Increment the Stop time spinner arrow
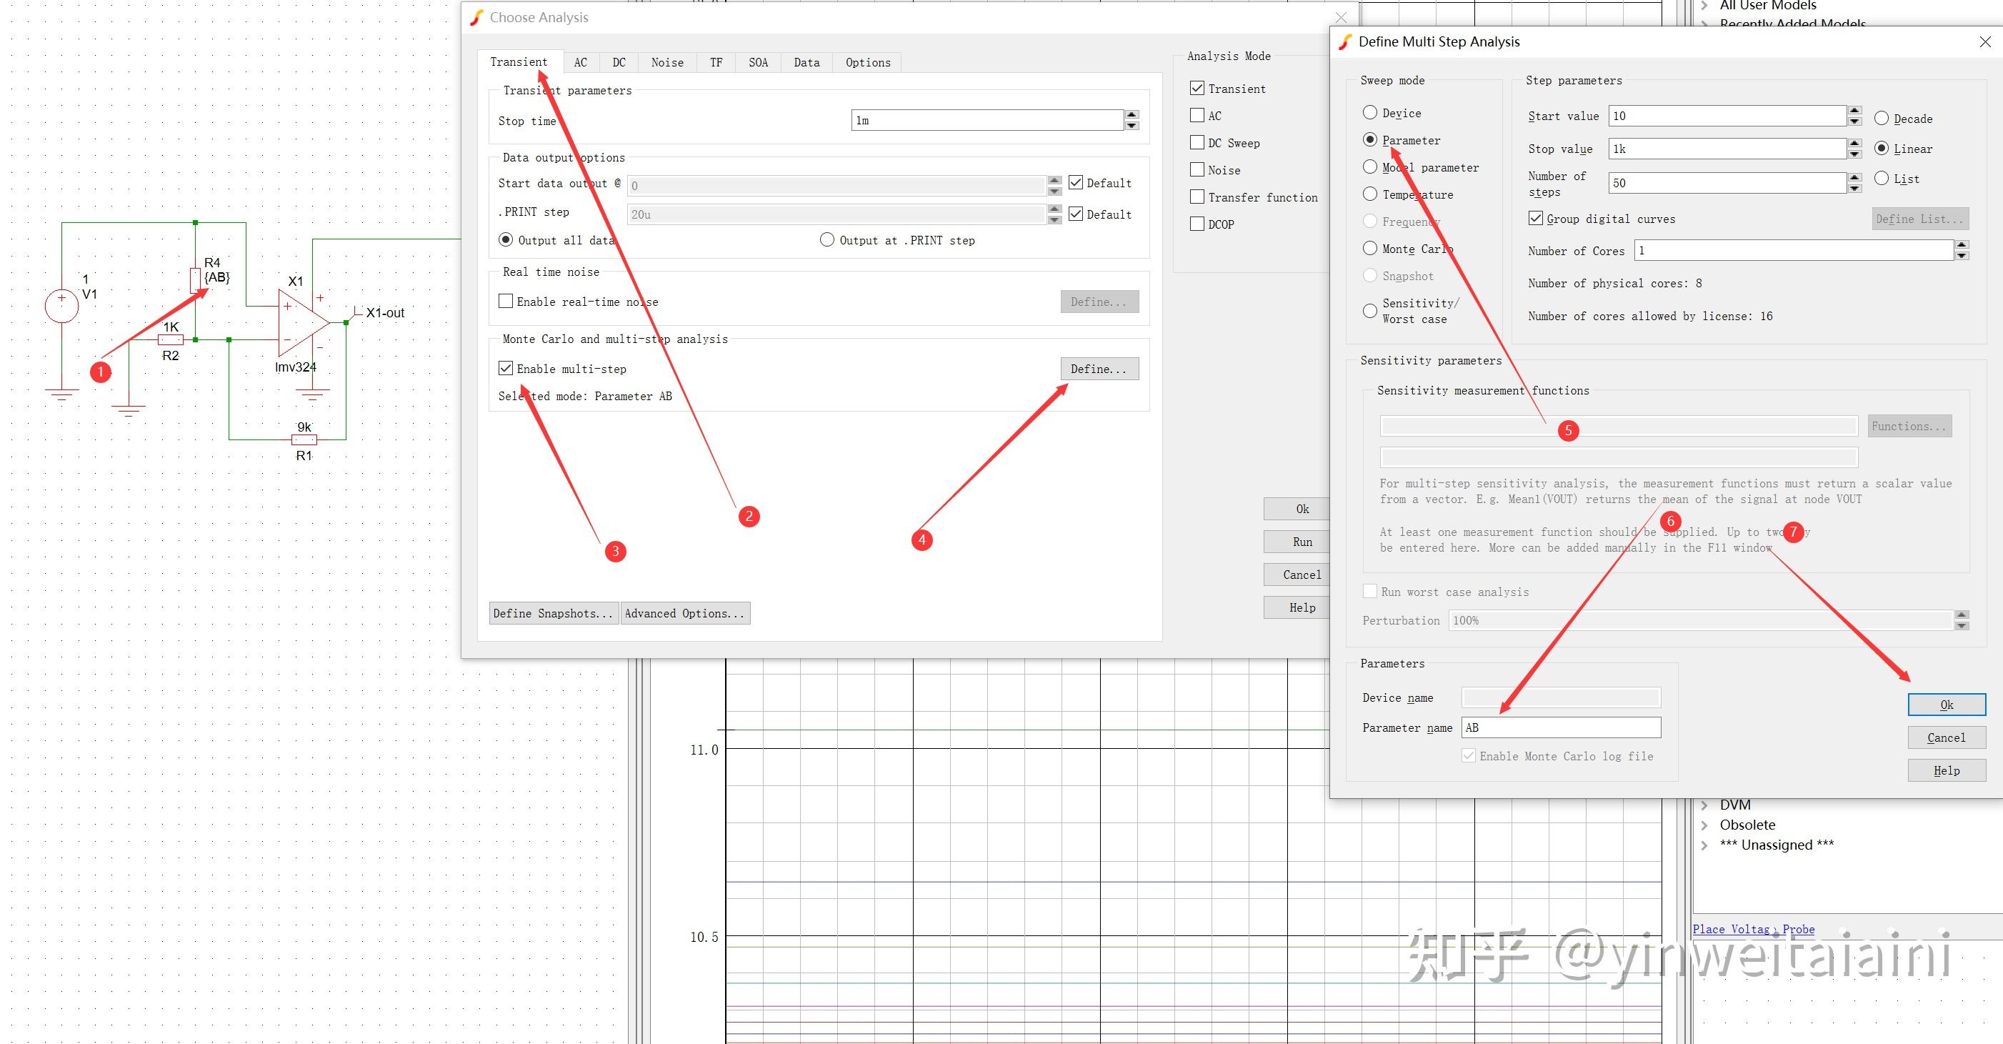 click(x=1132, y=115)
